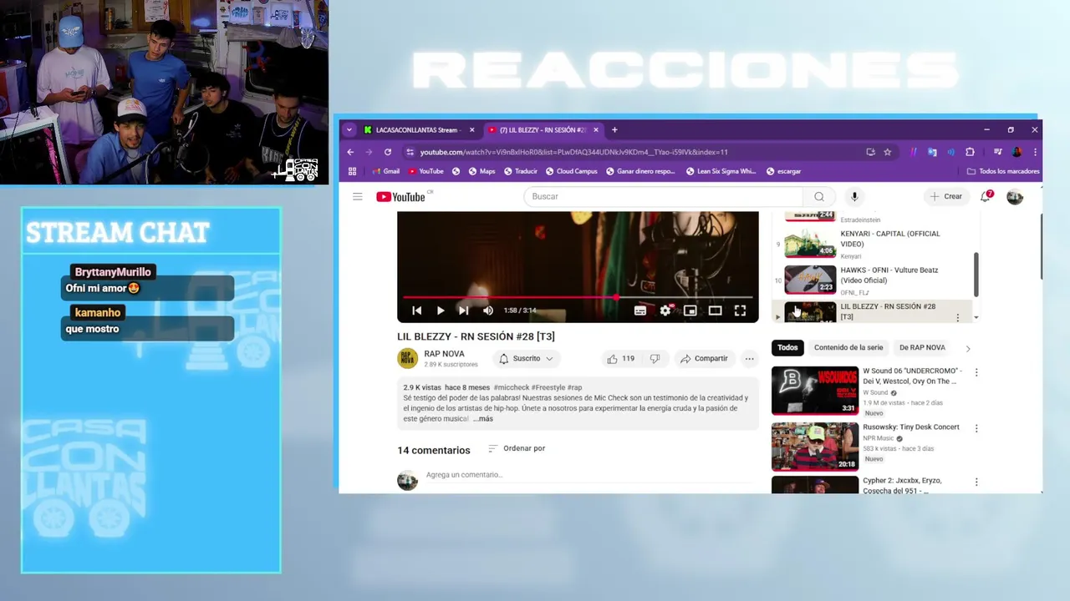1070x601 pixels.
Task: Show more filter chips with arrow
Action: tap(968, 348)
